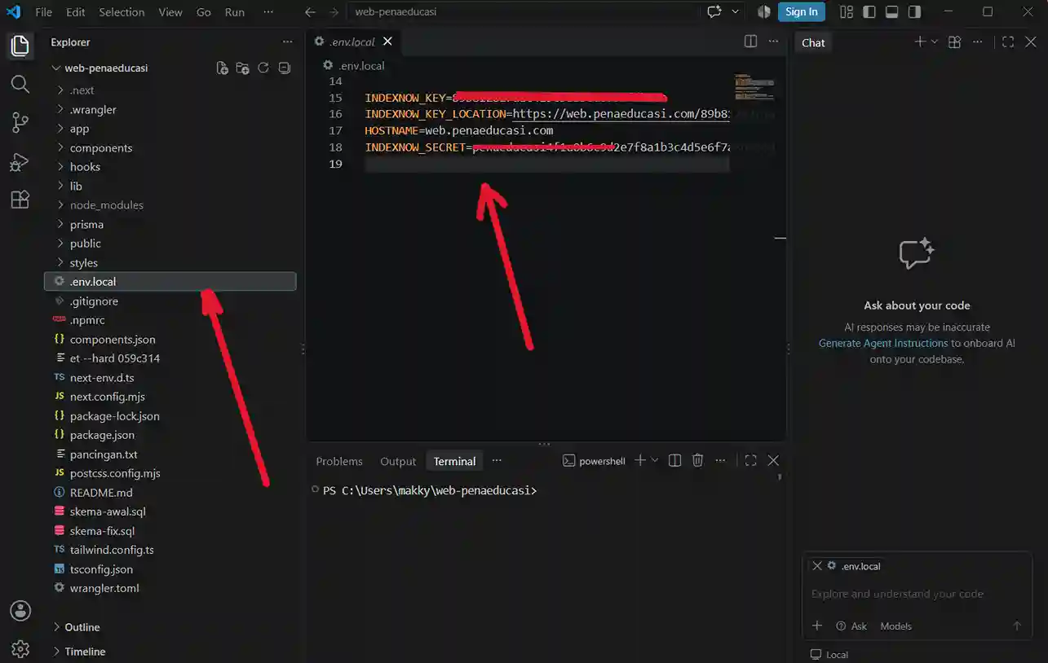The width and height of the screenshot is (1048, 663).
Task: Toggle the primary side bar visibility
Action: pyautogui.click(x=869, y=12)
